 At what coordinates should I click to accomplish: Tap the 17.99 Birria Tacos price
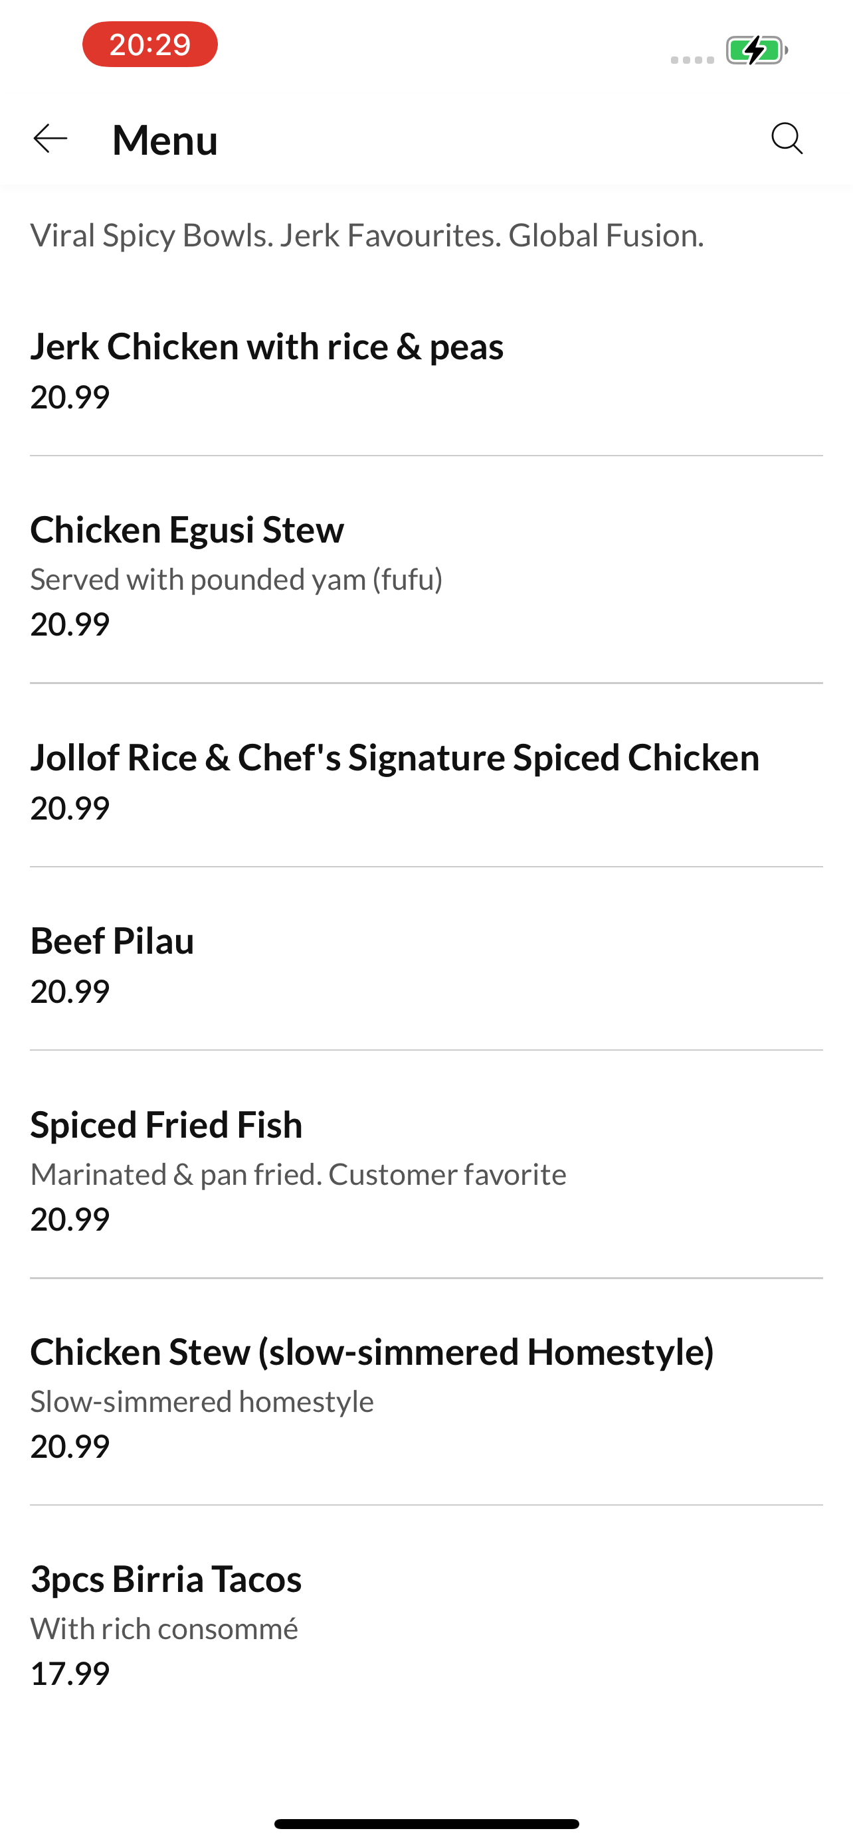click(70, 1673)
